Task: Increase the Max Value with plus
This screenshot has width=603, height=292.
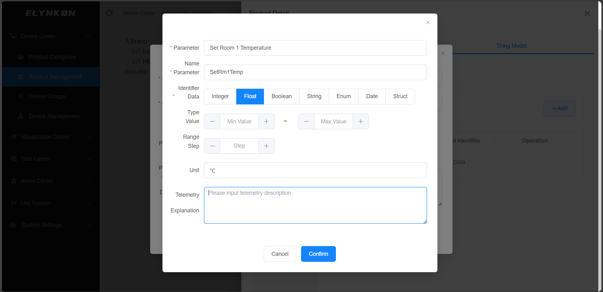Action: (x=360, y=121)
